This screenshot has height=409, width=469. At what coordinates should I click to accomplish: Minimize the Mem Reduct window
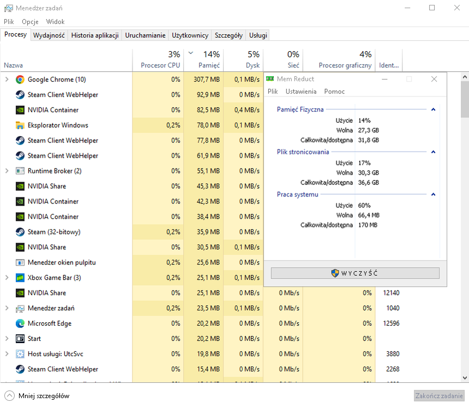point(384,79)
